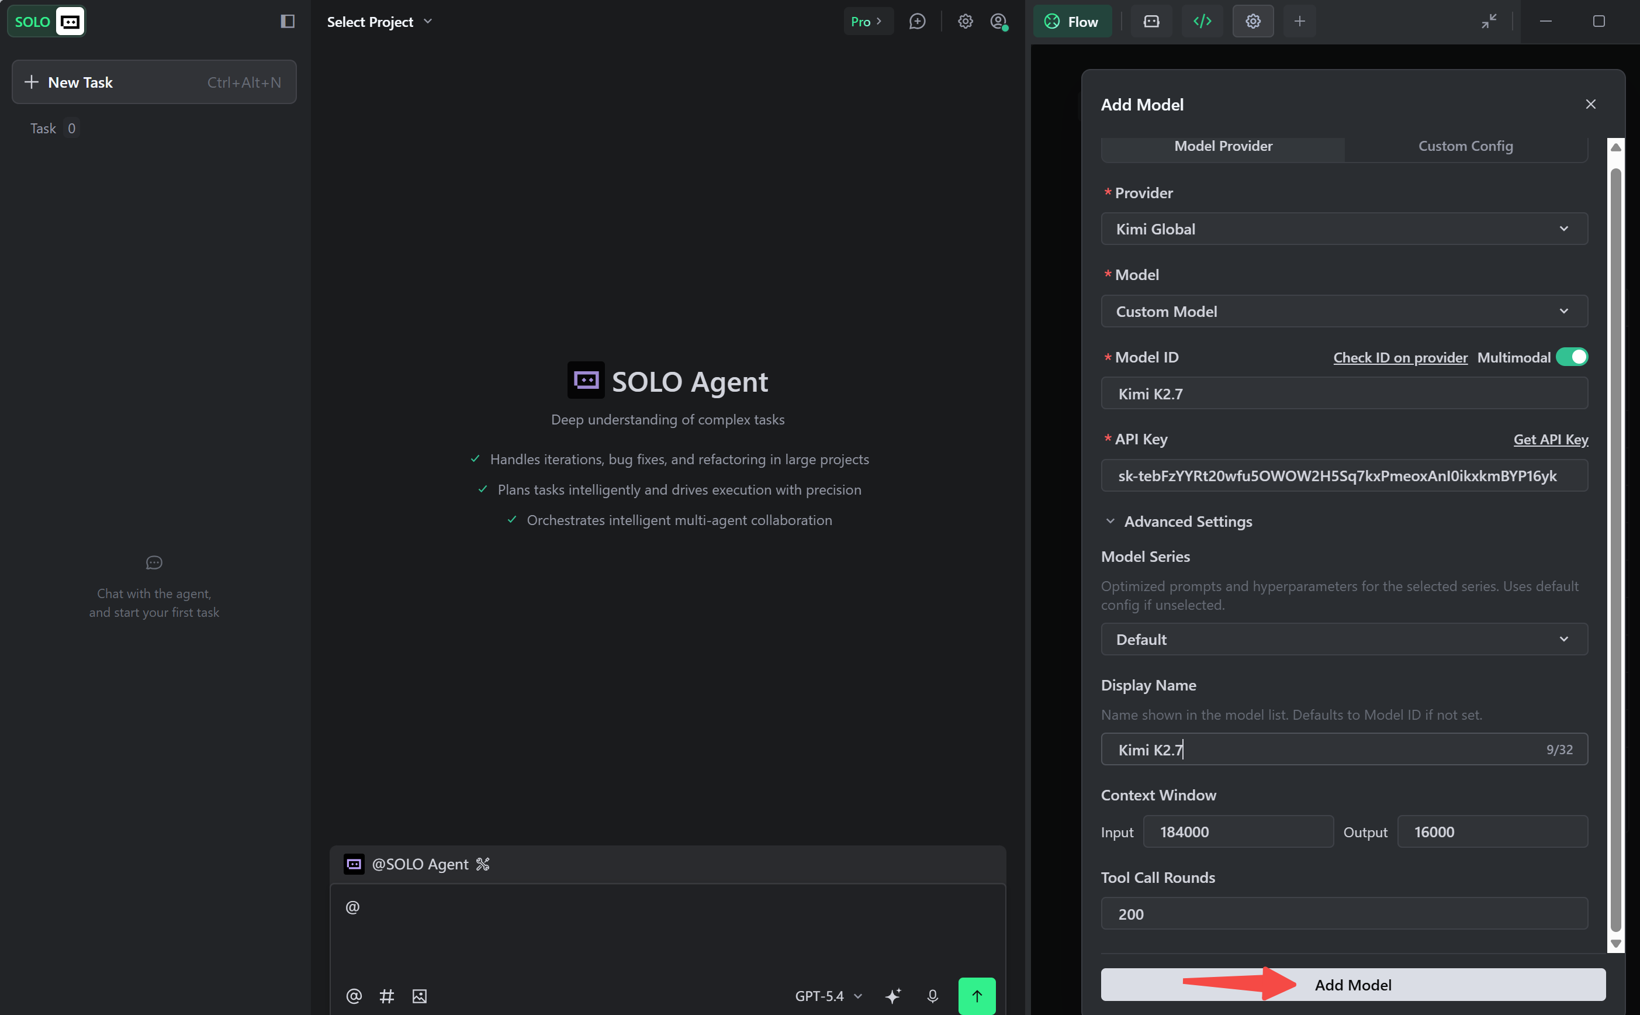Add a new tab with plus icon

1300,22
